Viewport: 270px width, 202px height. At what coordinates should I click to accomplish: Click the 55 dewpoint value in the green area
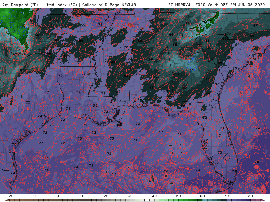coord(12,30)
